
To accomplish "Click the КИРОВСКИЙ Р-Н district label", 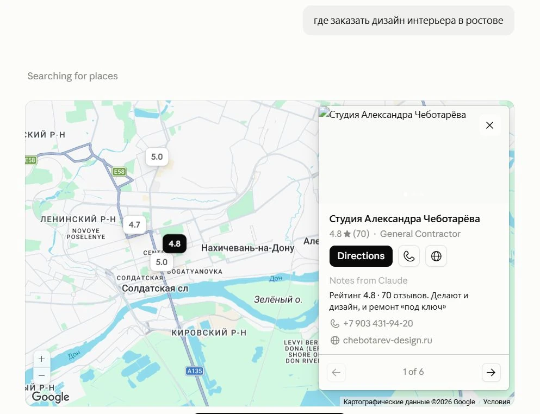I will [209, 333].
